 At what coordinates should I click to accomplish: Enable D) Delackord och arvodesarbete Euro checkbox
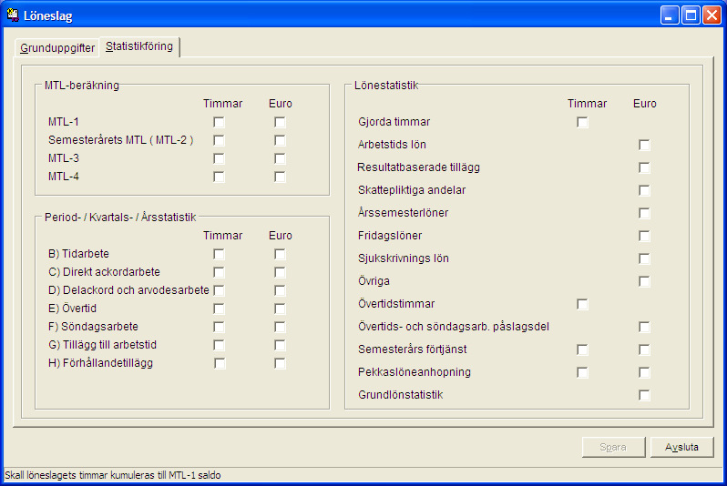coord(280,290)
